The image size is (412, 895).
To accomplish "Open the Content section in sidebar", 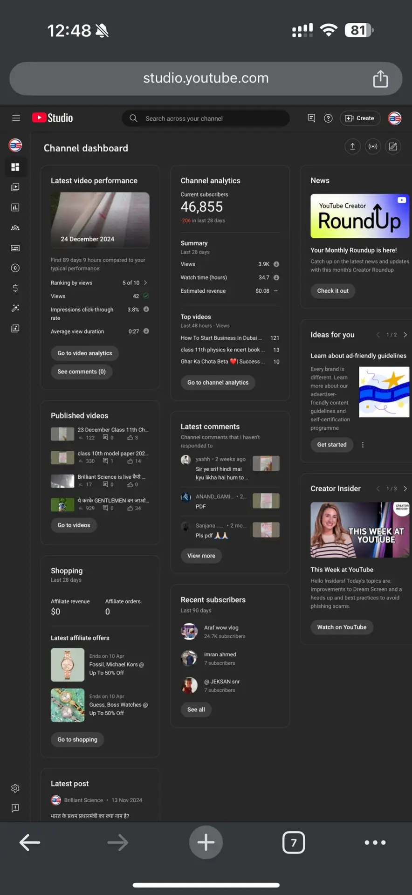I will [x=15, y=187].
